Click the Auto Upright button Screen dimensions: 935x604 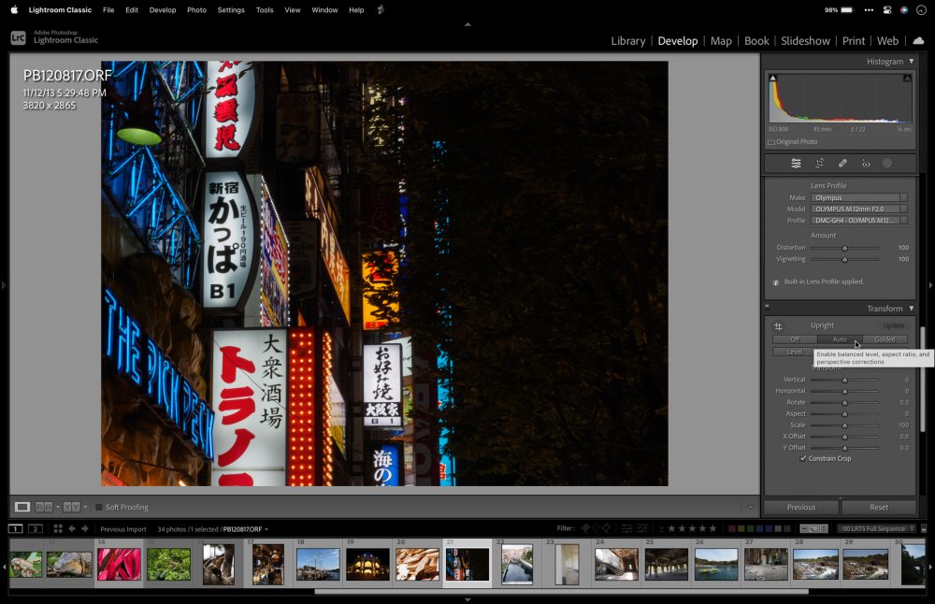839,339
